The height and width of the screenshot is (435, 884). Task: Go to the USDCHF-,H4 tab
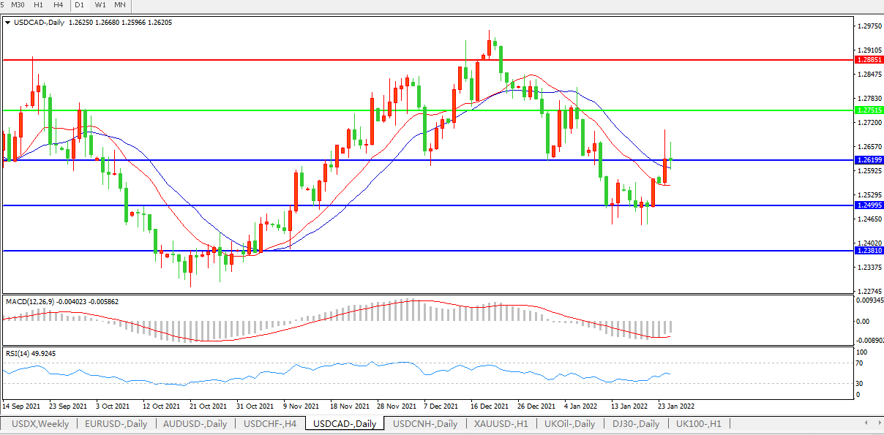pos(270,424)
